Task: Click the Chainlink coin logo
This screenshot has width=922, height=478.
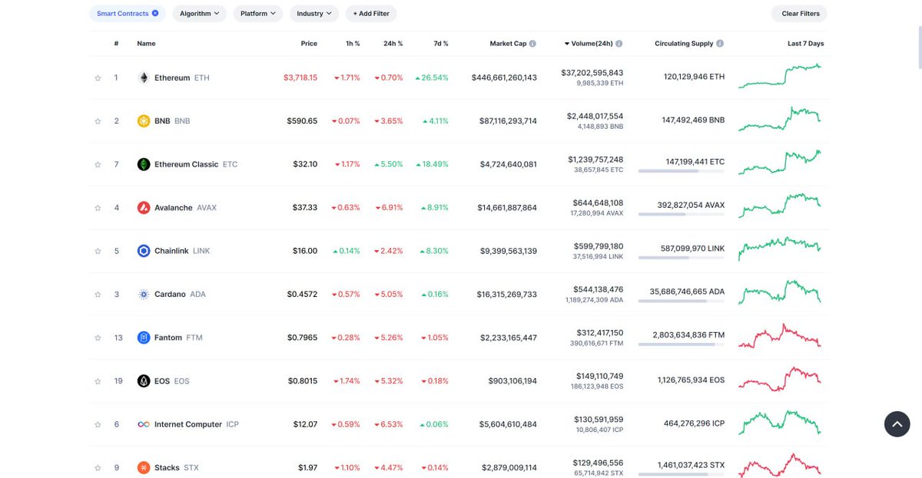Action: 144,251
